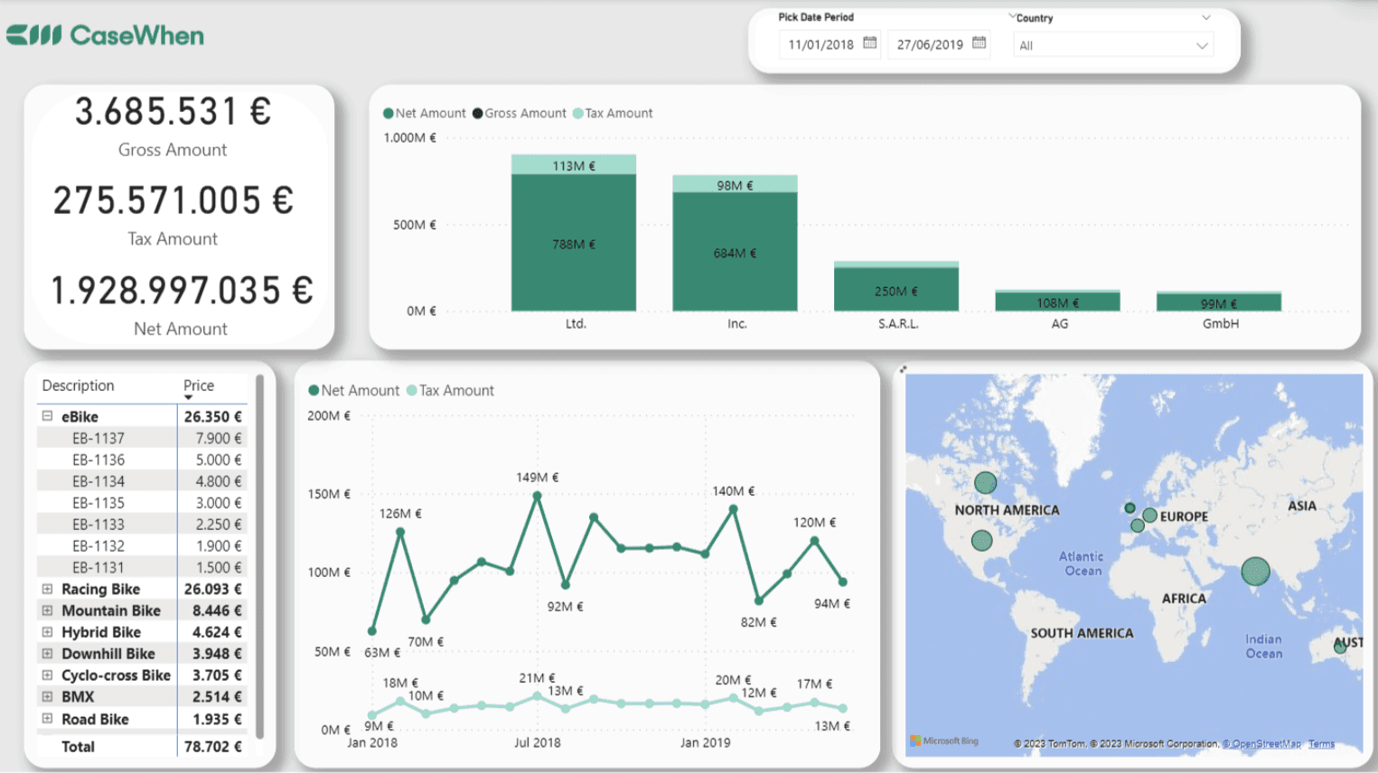Screen dimensions: 1378x773
Task: Select the large bubble over India on the map
Action: 1255,571
